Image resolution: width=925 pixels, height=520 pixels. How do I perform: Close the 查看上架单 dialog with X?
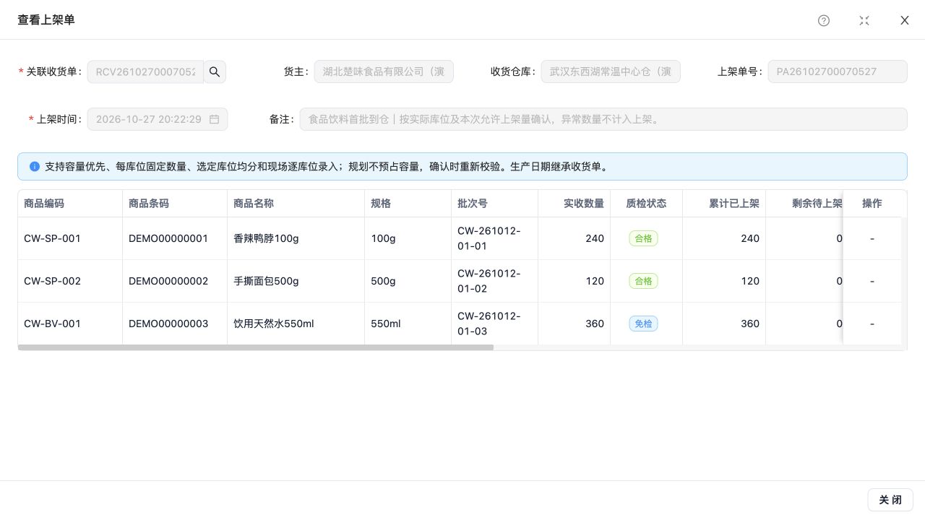(x=905, y=20)
